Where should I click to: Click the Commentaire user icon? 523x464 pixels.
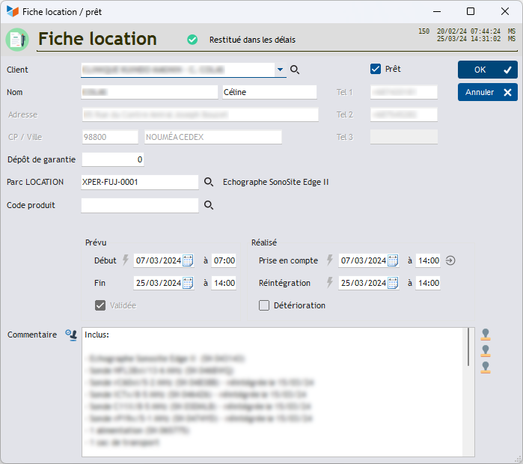pyautogui.click(x=71, y=335)
